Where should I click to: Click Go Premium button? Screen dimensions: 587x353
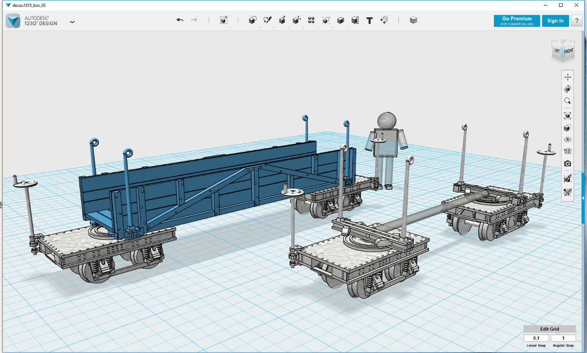pyautogui.click(x=517, y=21)
